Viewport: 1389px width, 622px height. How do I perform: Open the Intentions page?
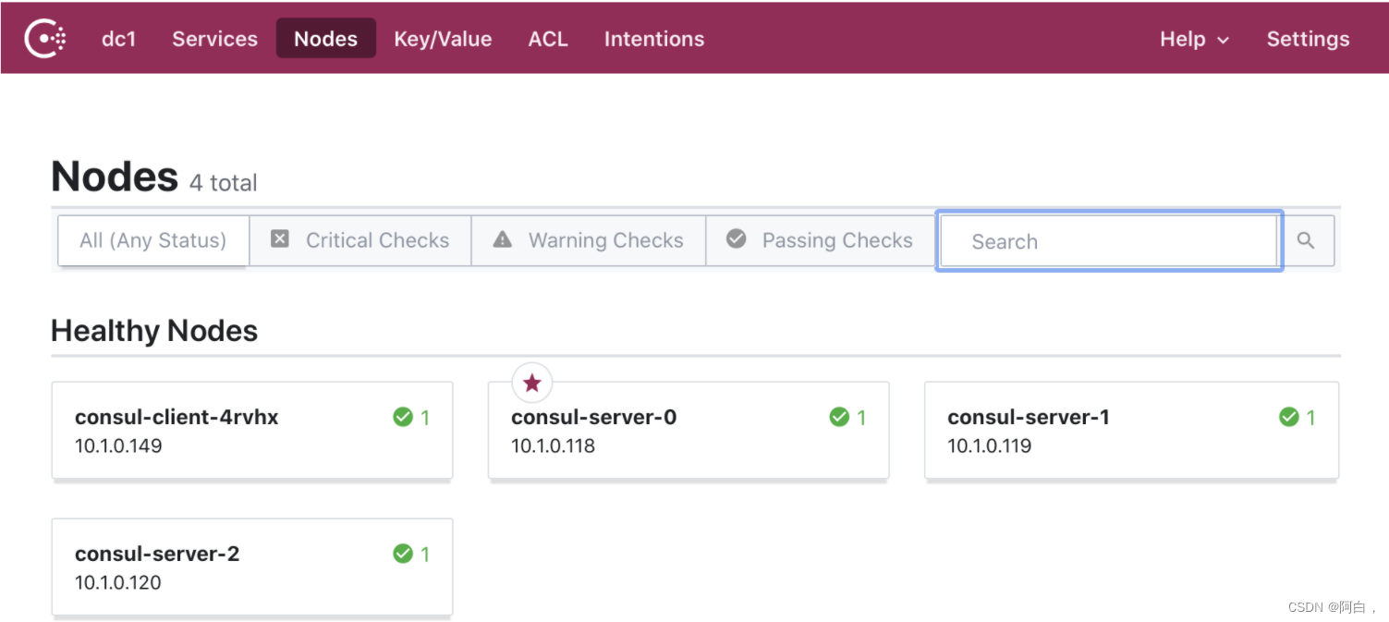654,39
